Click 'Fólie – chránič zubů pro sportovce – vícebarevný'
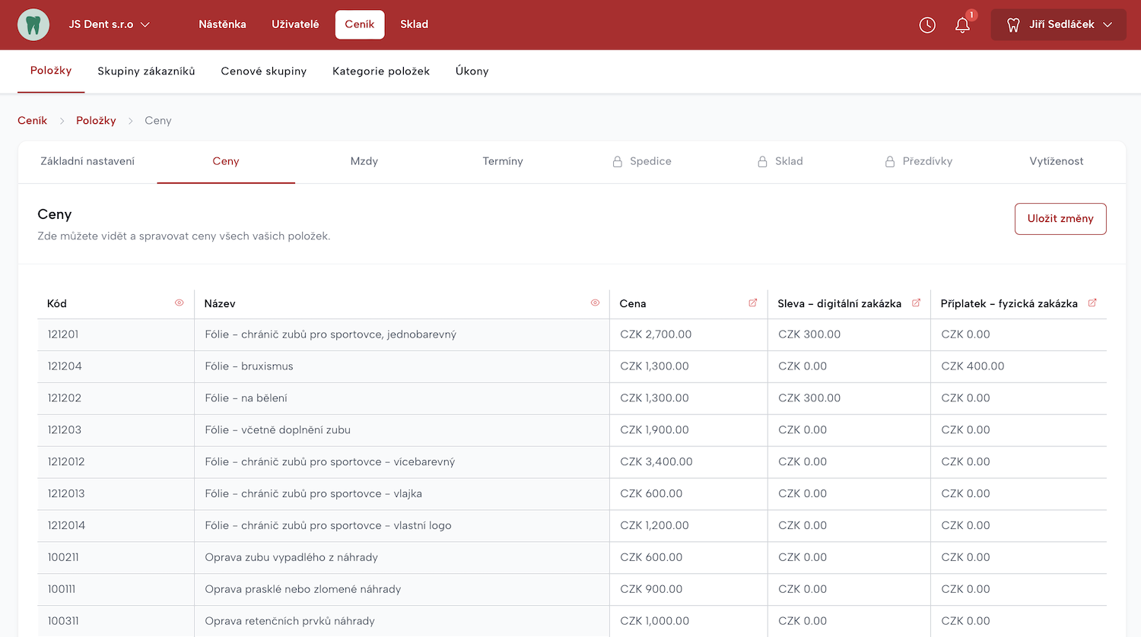Image resolution: width=1141 pixels, height=637 pixels. click(330, 462)
